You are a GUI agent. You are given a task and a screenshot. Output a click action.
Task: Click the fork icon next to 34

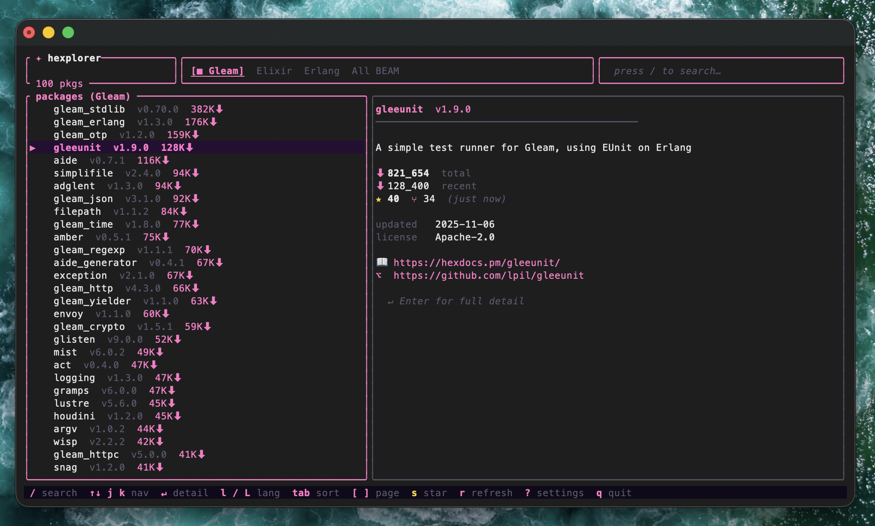coord(414,199)
